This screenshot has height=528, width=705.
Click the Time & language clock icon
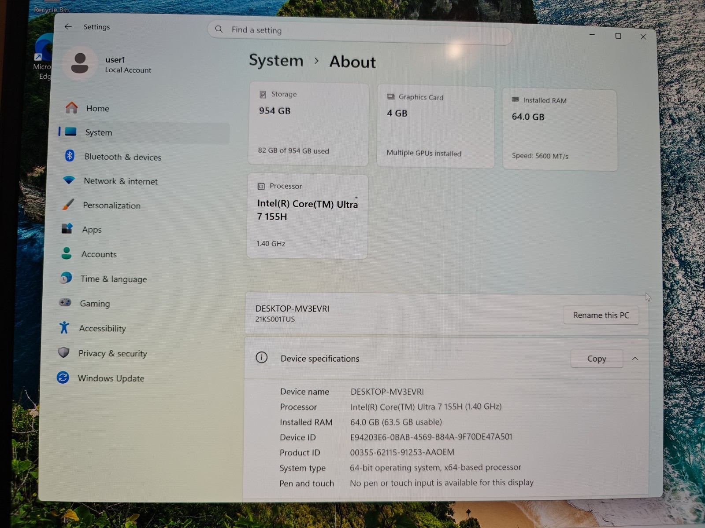(66, 278)
